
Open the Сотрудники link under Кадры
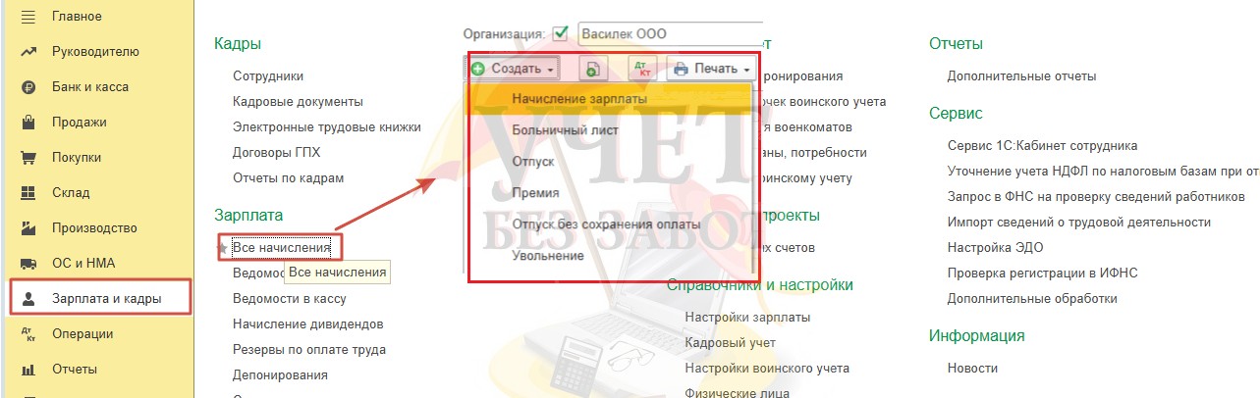click(x=268, y=75)
